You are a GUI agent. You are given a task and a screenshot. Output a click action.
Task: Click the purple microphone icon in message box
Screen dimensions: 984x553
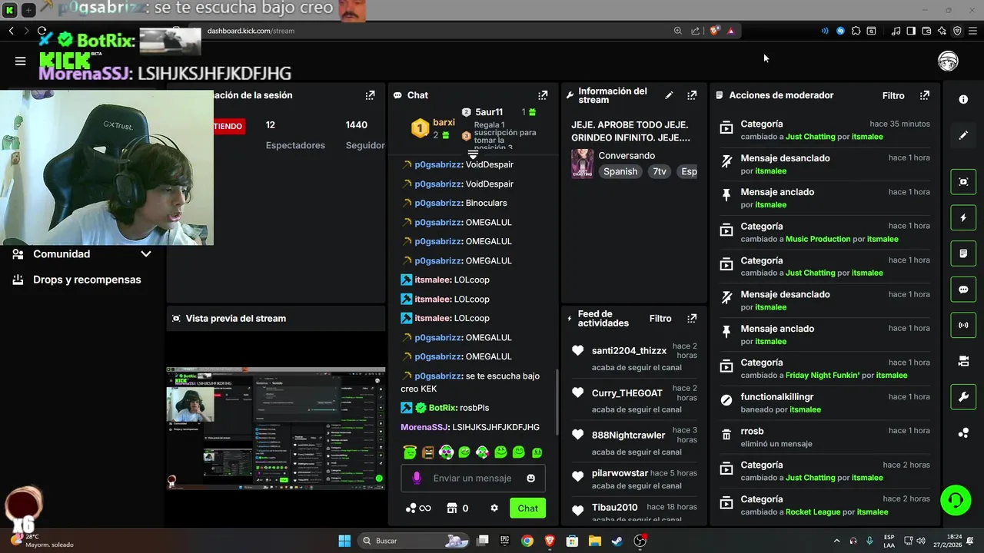click(417, 478)
